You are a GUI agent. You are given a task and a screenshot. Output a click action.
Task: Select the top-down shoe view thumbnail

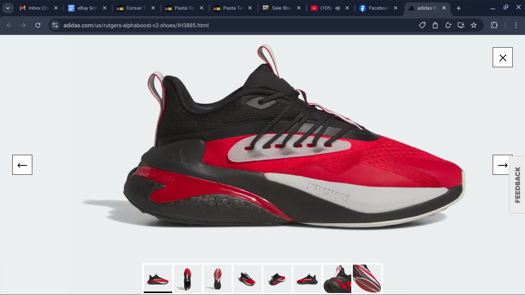tap(188, 278)
